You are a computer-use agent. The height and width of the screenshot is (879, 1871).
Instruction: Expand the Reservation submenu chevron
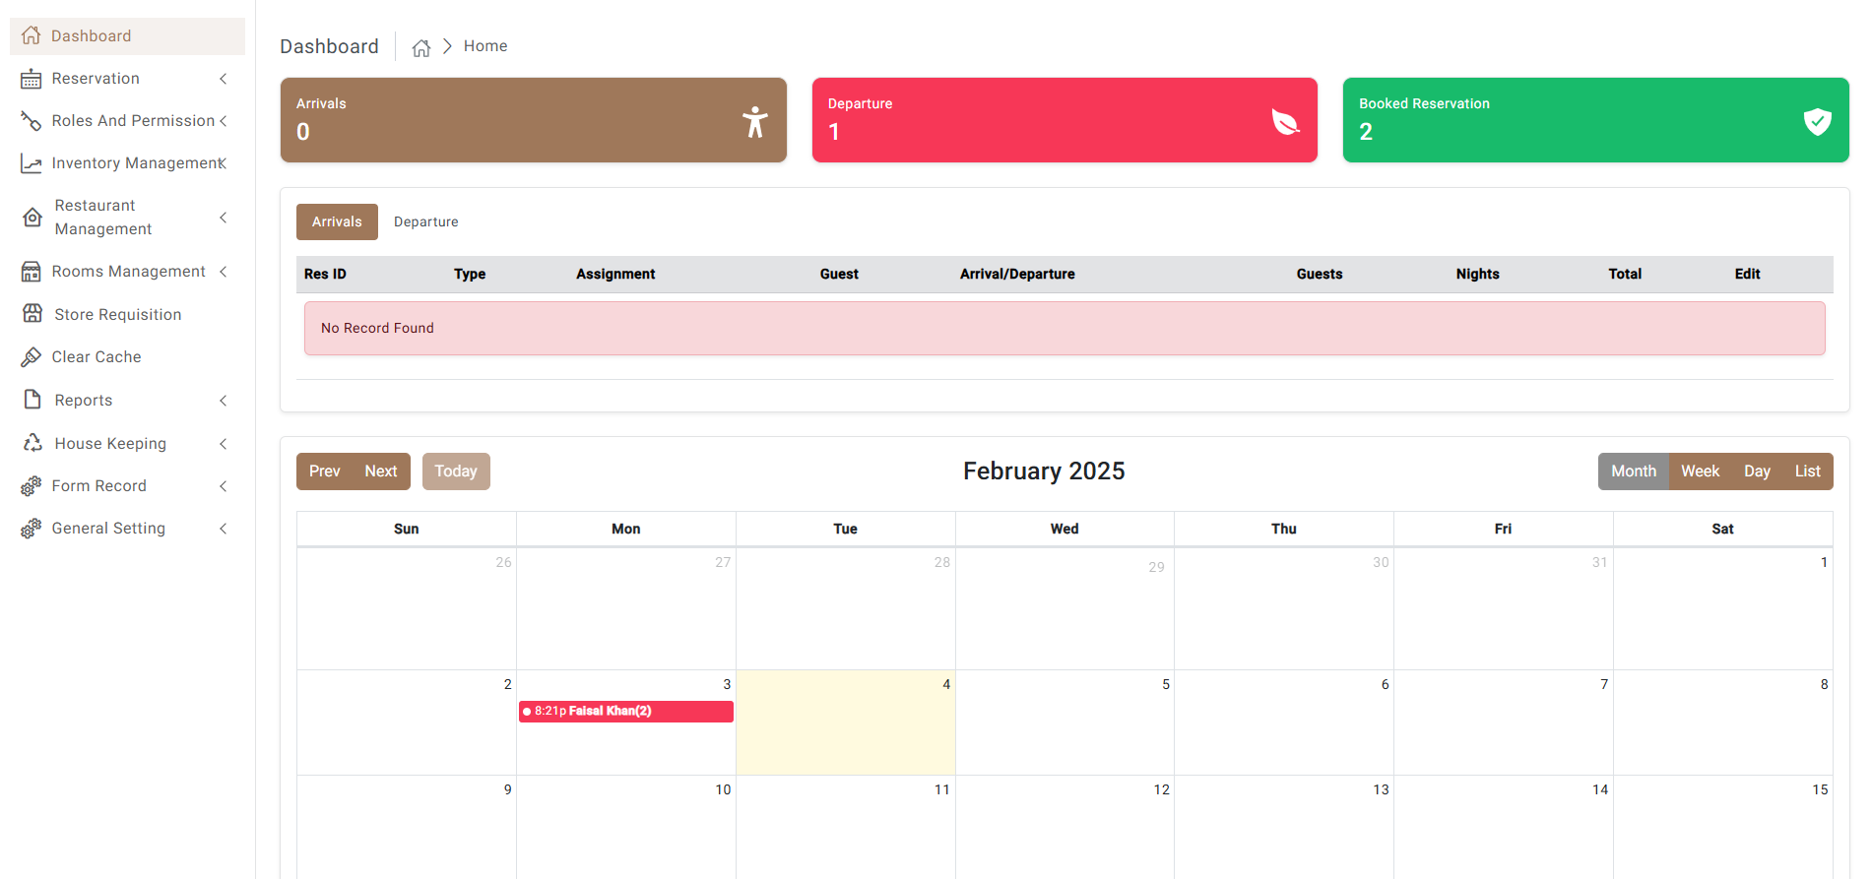[x=224, y=79]
